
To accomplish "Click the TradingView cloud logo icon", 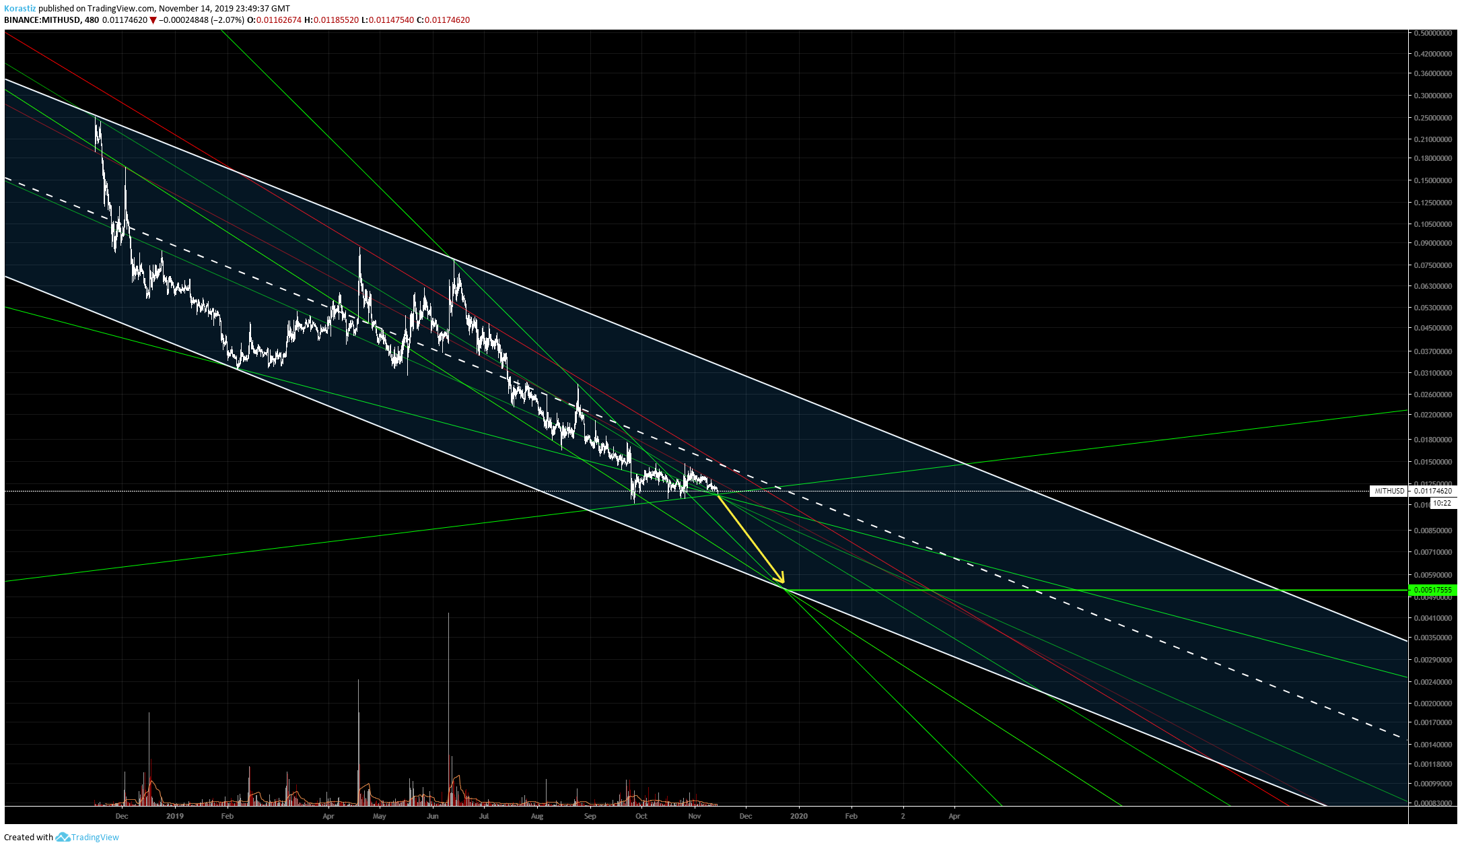I will coord(63,837).
